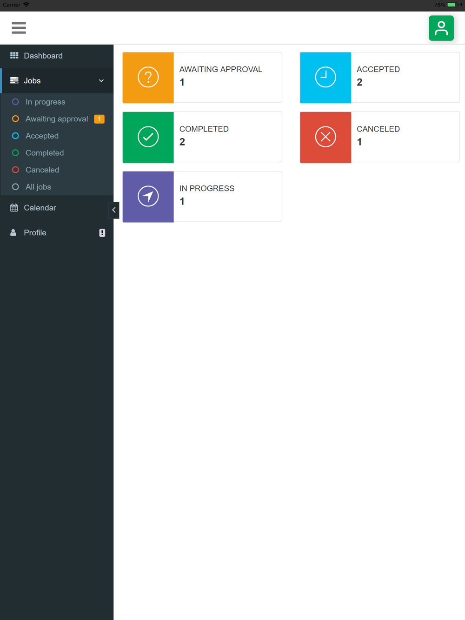This screenshot has height=620, width=465.
Task: Collapse the sidebar with arrow handle
Action: pos(113,210)
